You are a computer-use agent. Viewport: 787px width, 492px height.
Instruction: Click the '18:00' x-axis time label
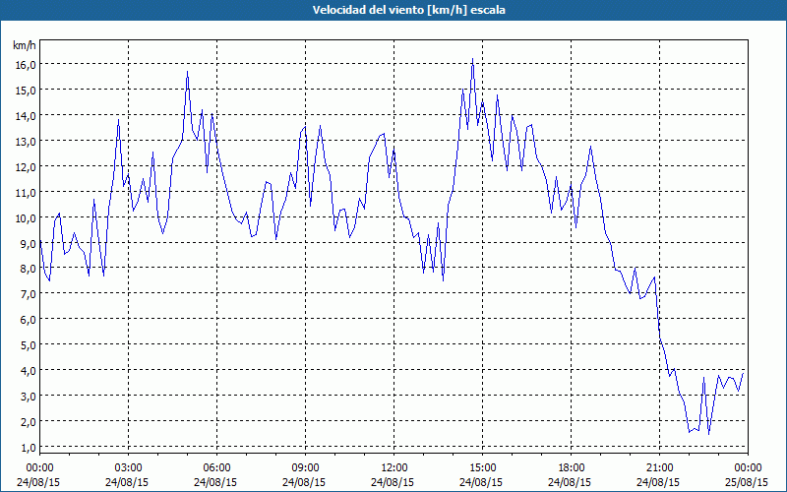(572, 468)
